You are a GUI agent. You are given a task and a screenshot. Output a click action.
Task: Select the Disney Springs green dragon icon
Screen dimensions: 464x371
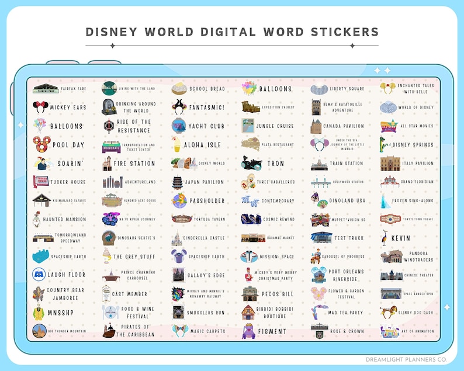(385, 144)
